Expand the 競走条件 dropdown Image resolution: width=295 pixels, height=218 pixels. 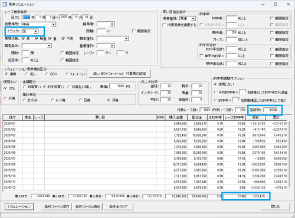49,46
